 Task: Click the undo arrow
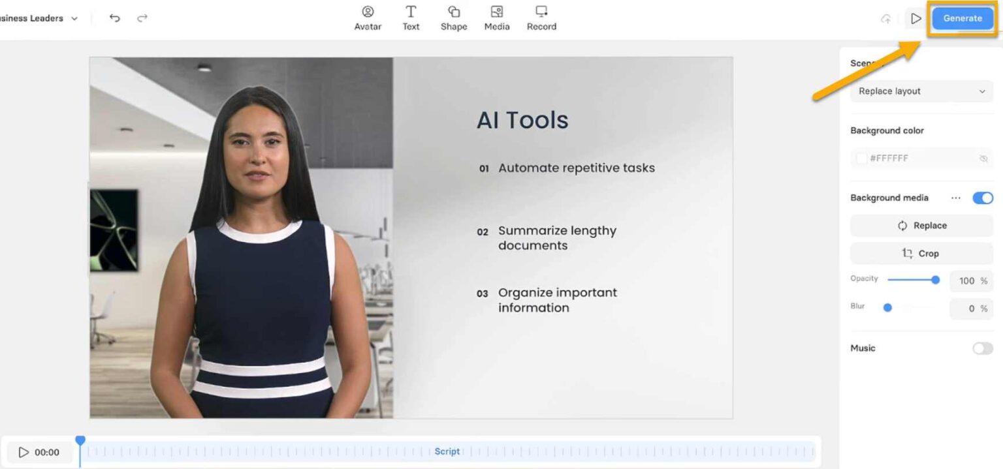(115, 18)
